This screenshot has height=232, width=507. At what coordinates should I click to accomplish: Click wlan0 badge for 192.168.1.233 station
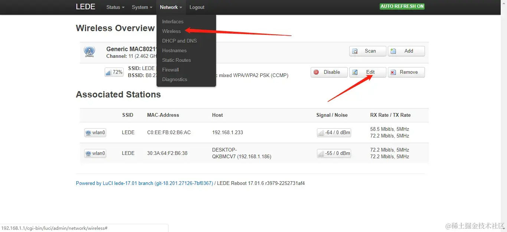point(95,133)
